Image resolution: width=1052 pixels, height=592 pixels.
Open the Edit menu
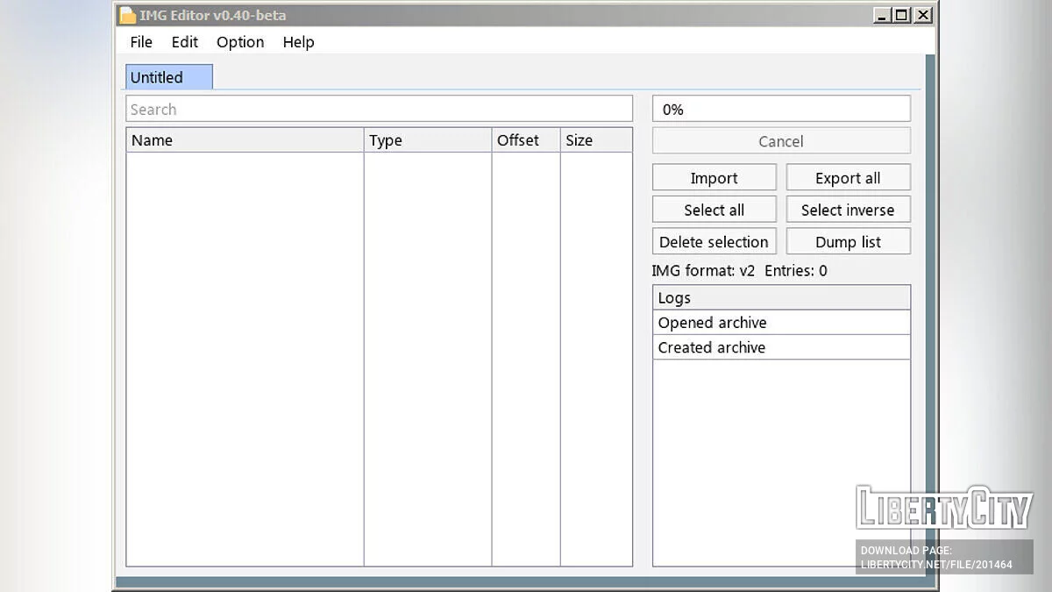184,42
